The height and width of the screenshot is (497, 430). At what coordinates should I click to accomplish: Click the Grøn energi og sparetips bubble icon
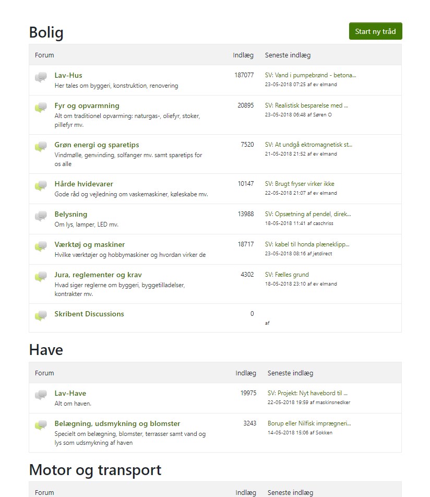41,146
